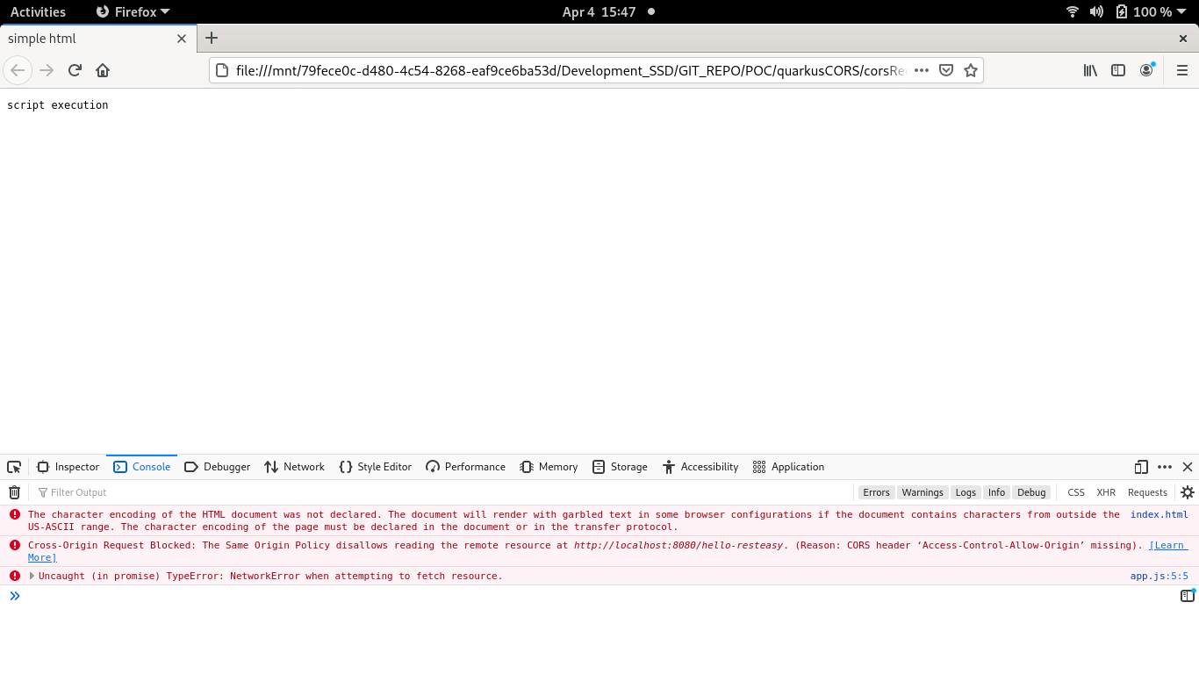Viewport: 1199px width, 674px height.
Task: Open the DevTools customize and options menu
Action: pos(1165,467)
